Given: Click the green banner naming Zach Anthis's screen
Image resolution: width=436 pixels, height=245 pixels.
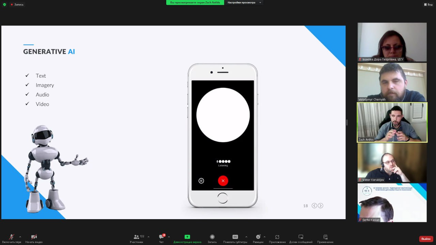Looking at the screenshot, I should coord(195,2).
